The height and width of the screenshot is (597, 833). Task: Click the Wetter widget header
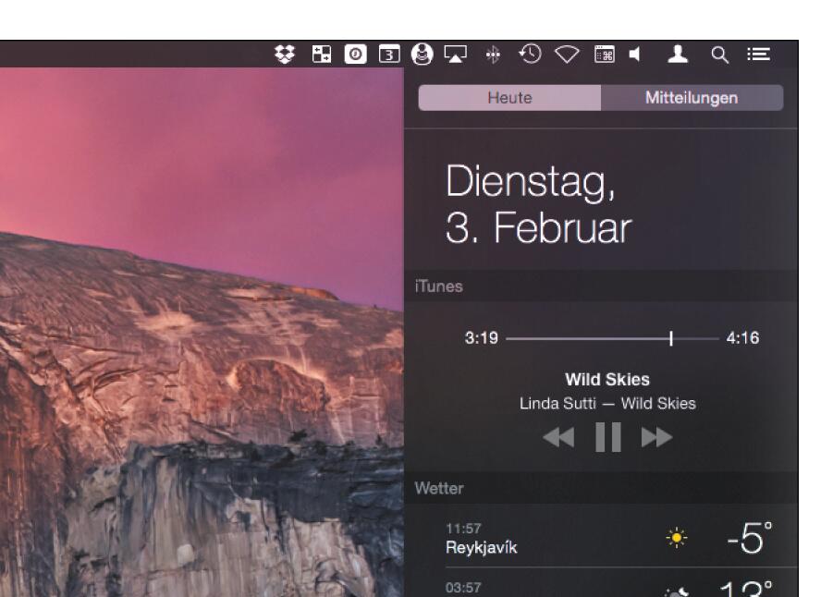pyautogui.click(x=601, y=488)
